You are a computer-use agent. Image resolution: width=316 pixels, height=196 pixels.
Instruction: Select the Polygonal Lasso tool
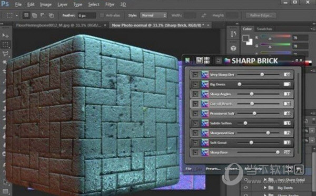[5, 54]
